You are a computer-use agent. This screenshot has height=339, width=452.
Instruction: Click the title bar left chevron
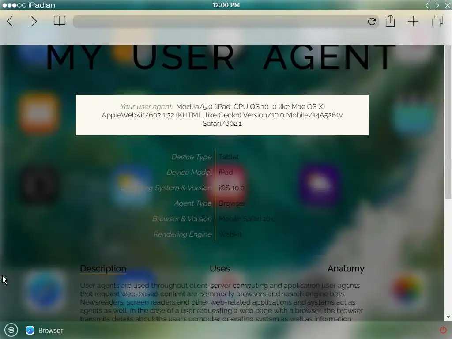pyautogui.click(x=427, y=5)
